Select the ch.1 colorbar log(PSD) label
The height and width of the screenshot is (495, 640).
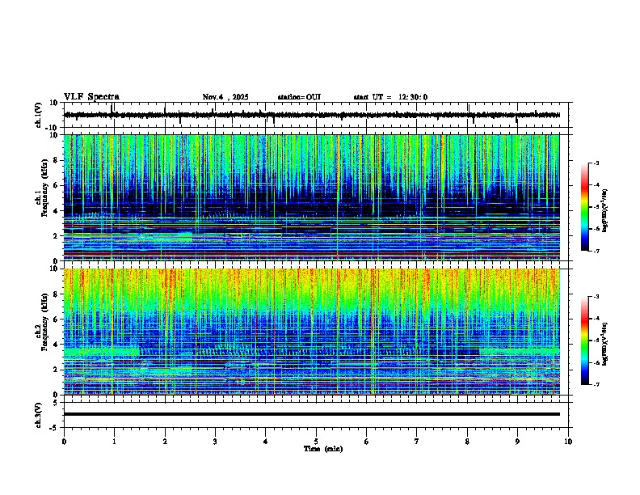coord(605,210)
